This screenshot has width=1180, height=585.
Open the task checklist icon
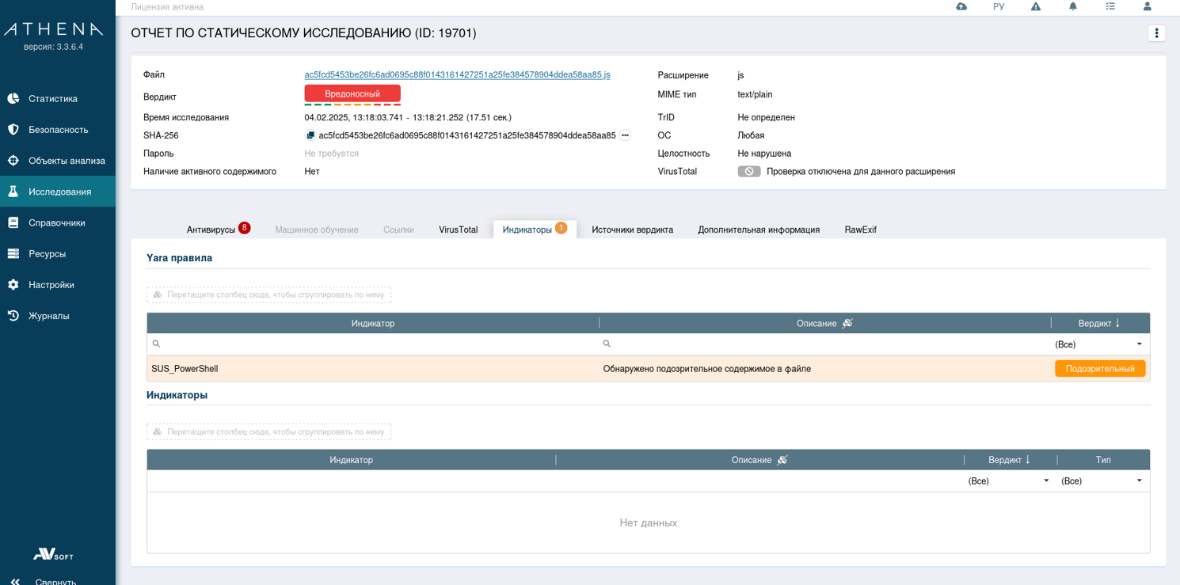(1110, 6)
